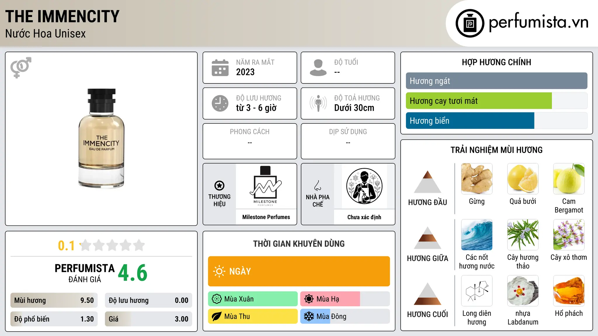Screen dimensions: 598x336
Task: Click the unisex gender symbol icon
Action: tap(21, 67)
